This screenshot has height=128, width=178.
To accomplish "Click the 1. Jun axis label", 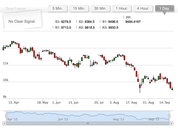I will point(56,103).
